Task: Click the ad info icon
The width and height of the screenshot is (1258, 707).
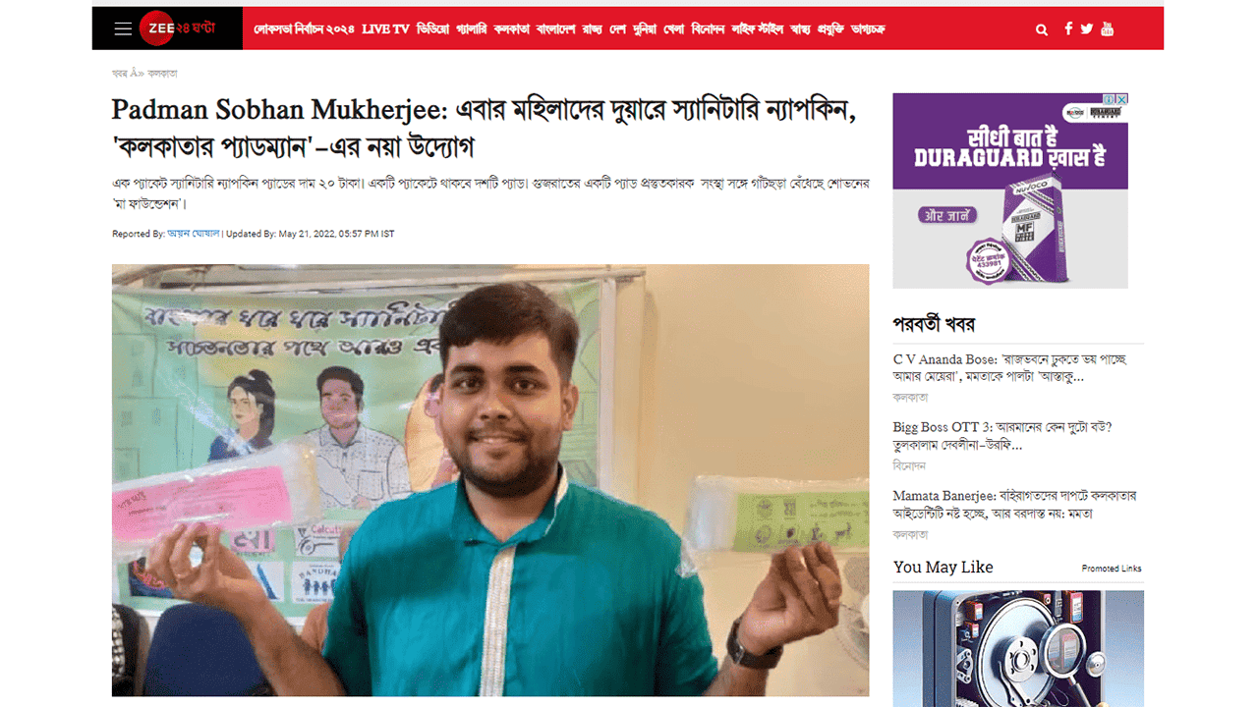Action: click(1110, 99)
